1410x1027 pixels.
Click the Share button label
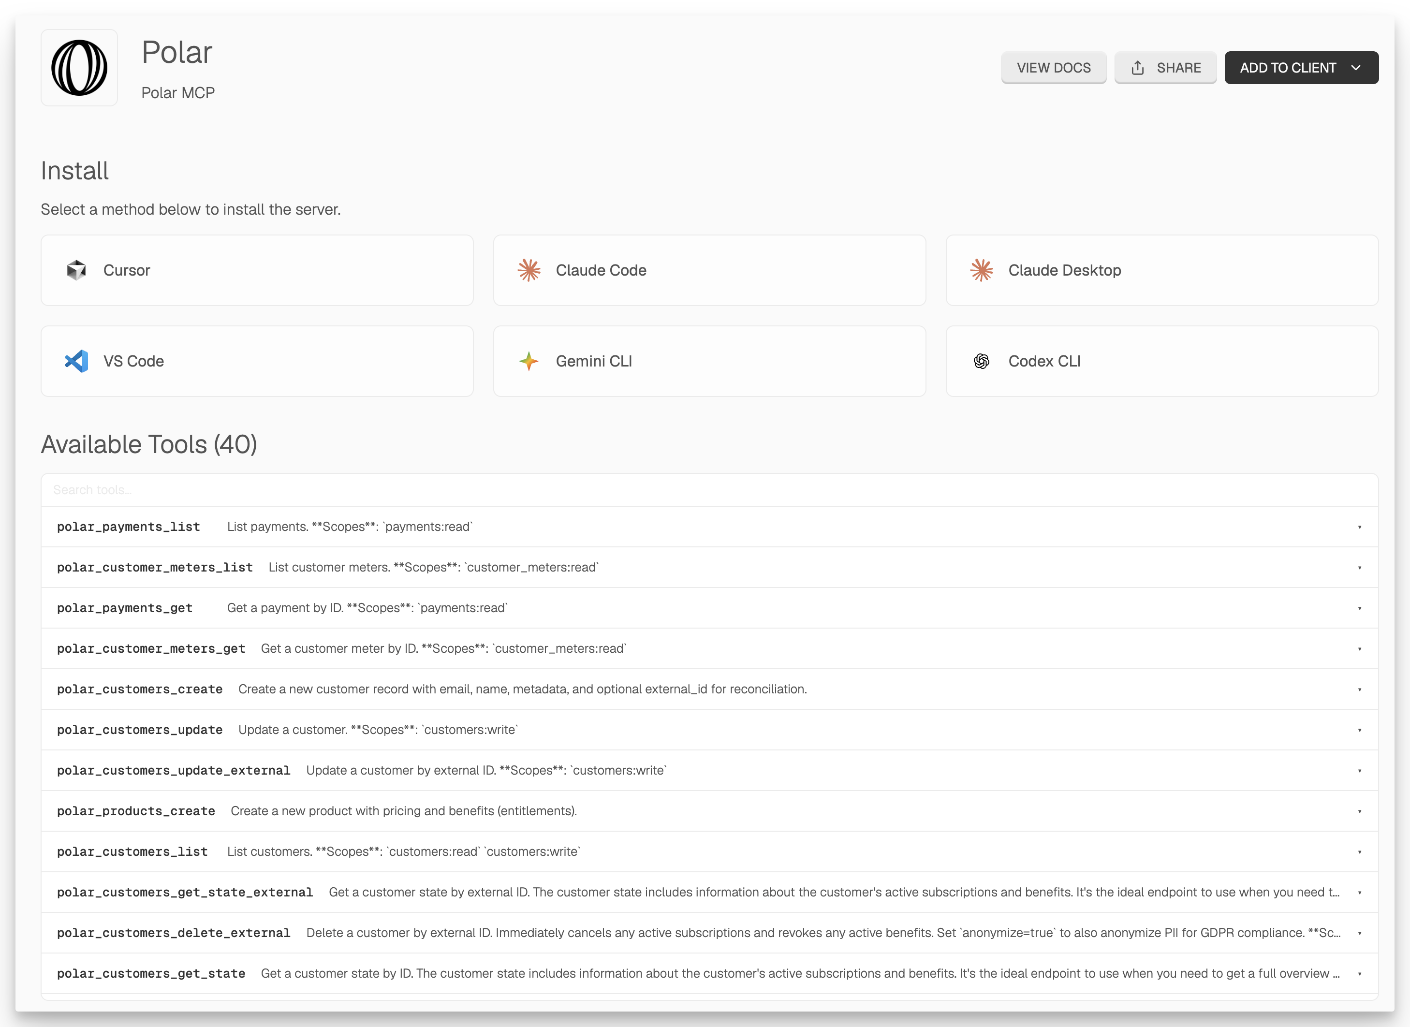click(1179, 68)
